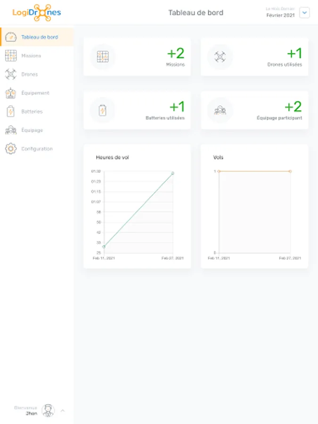Click the missions icon in the +2 card
Image resolution: width=318 pixels, height=424 pixels.
pyautogui.click(x=103, y=57)
